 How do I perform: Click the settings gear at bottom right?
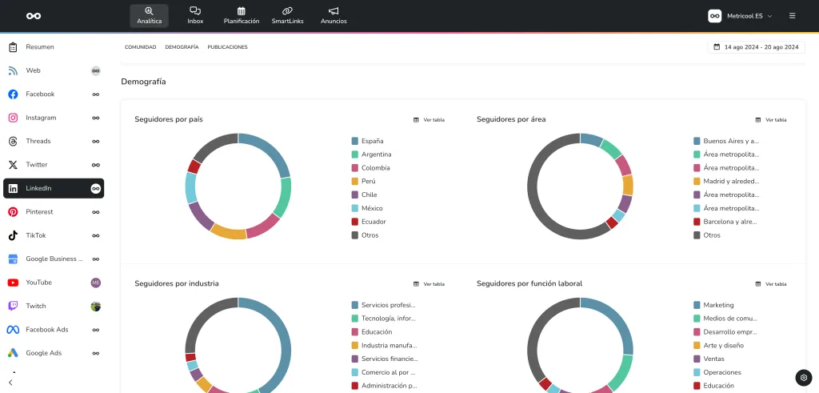[x=804, y=378]
